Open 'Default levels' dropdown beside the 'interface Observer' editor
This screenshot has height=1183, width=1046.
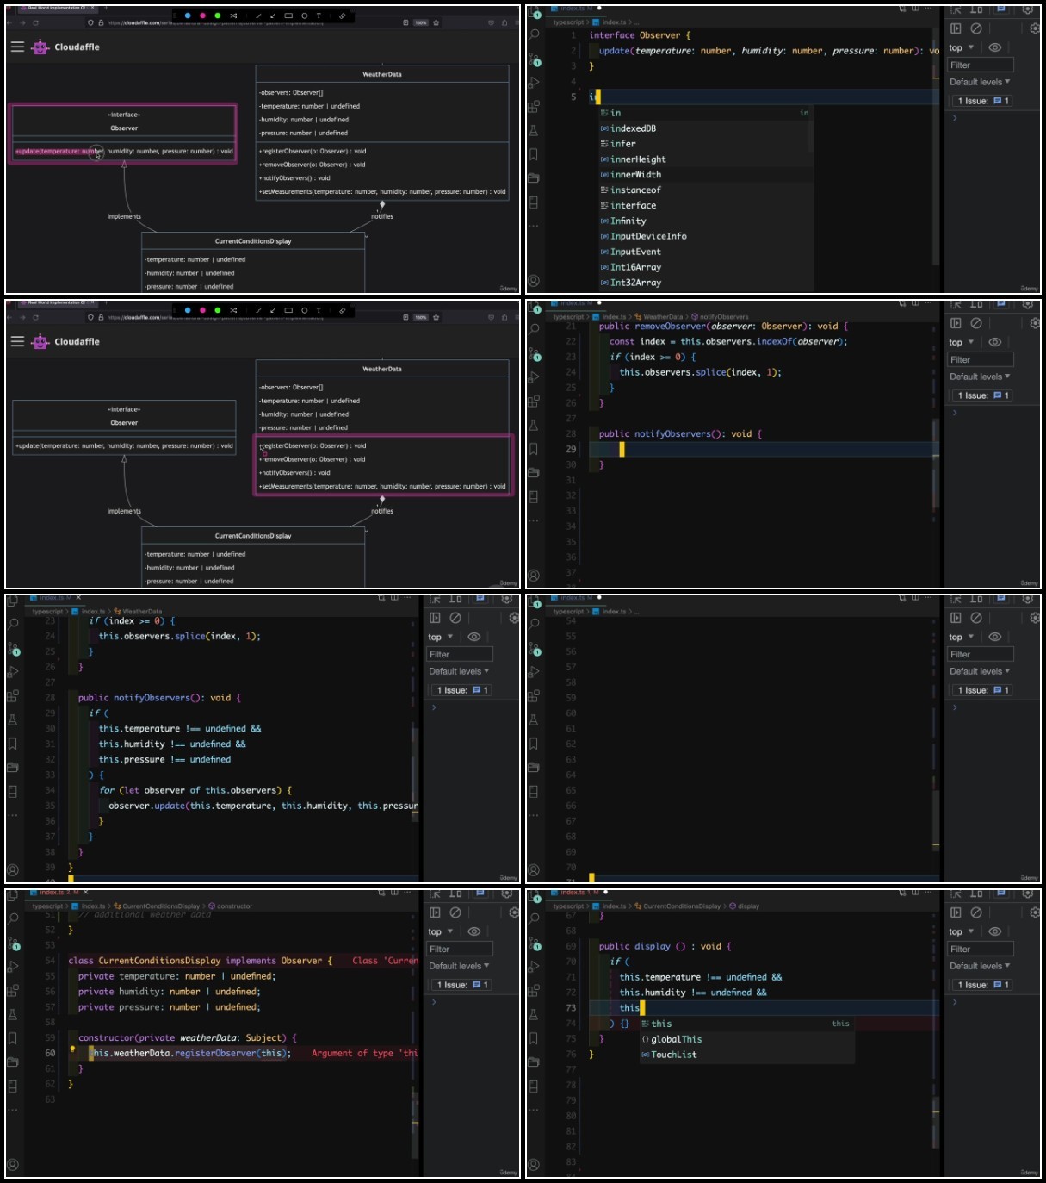[x=980, y=82]
